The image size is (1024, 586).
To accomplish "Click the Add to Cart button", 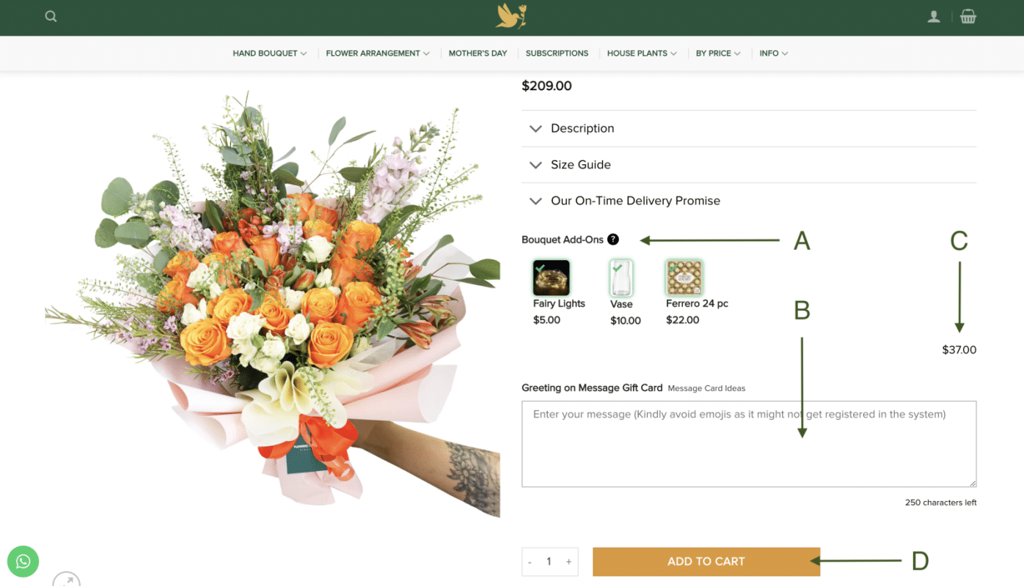I will (x=706, y=562).
